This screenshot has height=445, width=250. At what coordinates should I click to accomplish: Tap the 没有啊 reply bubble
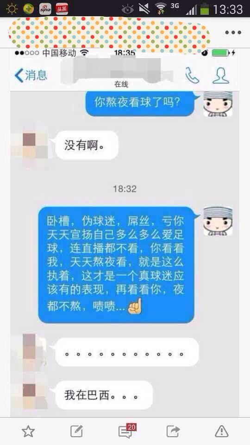coord(86,145)
